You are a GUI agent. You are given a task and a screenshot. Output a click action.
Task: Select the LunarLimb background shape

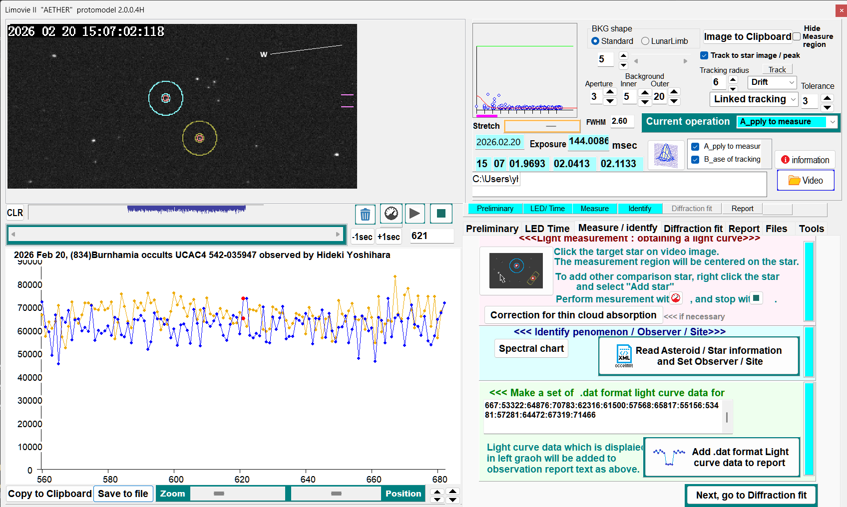pyautogui.click(x=645, y=41)
